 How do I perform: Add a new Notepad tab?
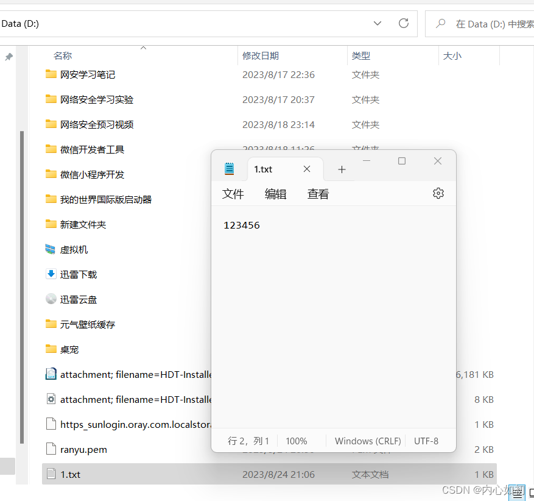pos(342,169)
